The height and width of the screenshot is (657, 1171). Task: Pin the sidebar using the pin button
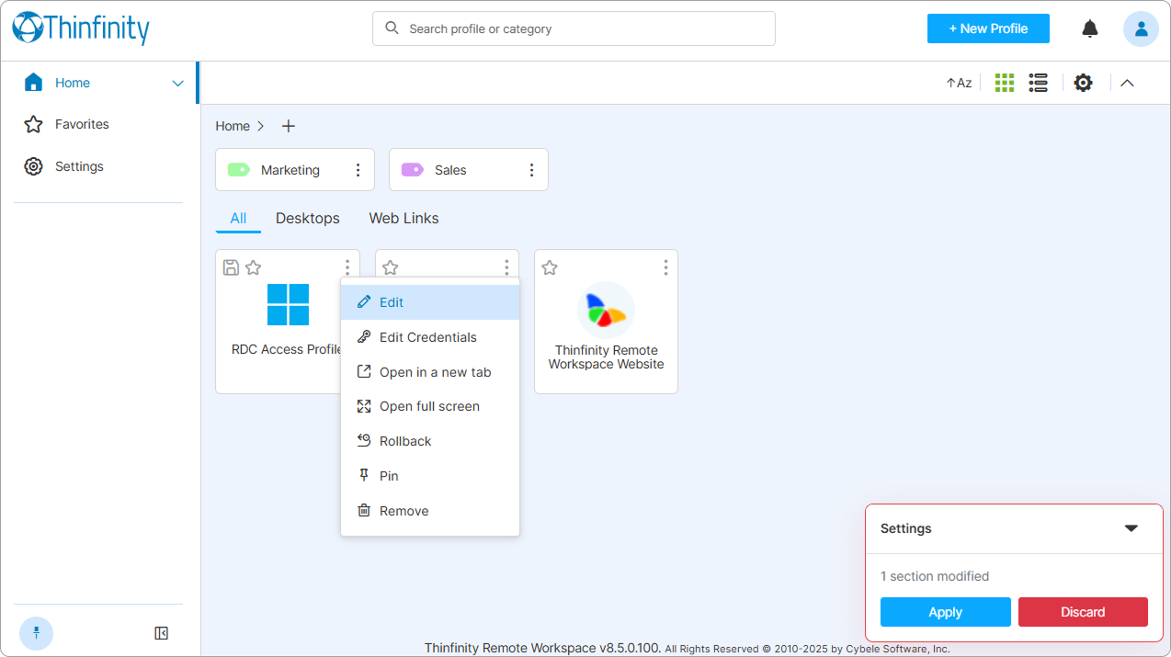point(37,633)
